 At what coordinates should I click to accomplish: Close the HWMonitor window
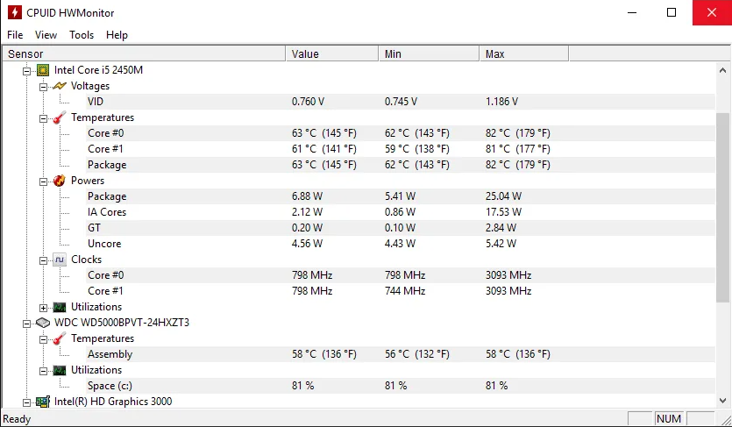click(712, 12)
